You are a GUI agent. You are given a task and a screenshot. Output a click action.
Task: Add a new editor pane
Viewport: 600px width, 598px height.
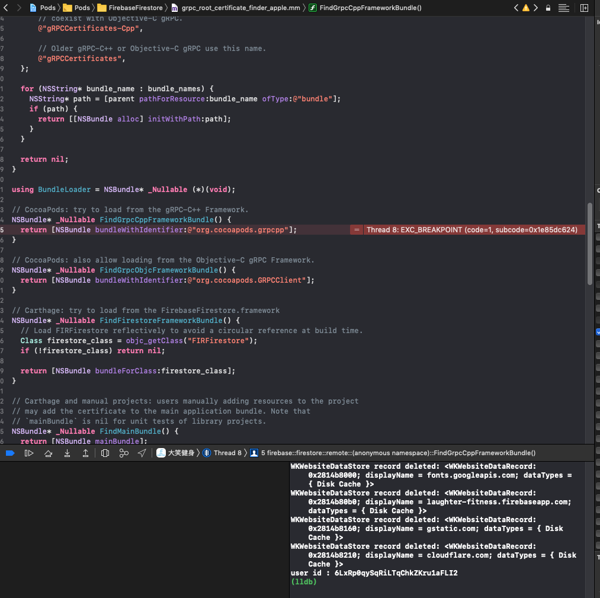[x=585, y=8]
